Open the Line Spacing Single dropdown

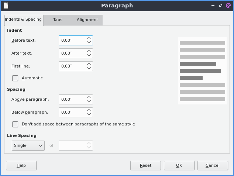coord(28,146)
